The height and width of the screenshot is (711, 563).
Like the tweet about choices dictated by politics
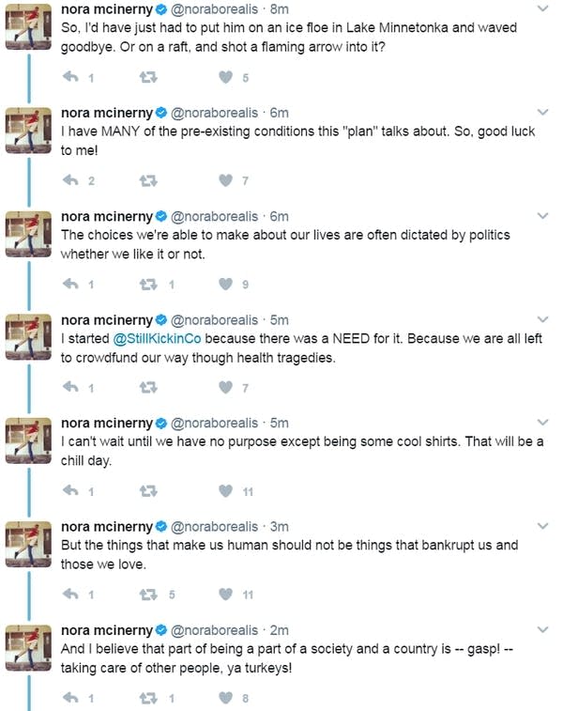tap(225, 284)
